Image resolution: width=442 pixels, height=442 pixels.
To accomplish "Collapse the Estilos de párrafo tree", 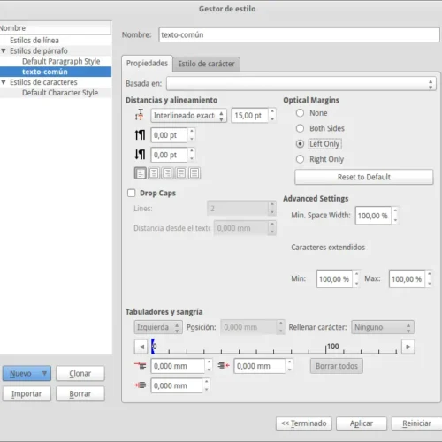I will [x=4, y=50].
